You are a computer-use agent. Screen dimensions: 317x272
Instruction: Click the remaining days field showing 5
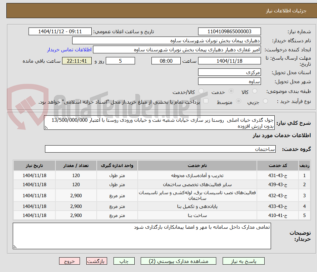[x=120, y=61]
